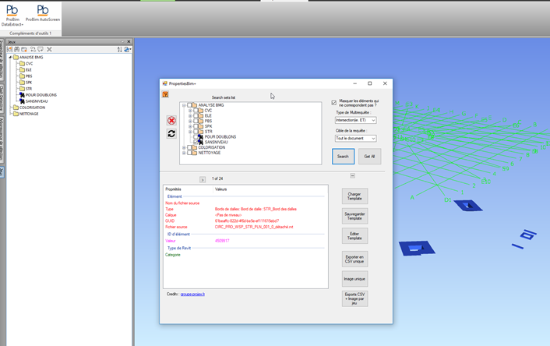Image resolution: width=550 pixels, height=346 pixels.
Task: Check SPK checkbox in dialog tree
Action: pyautogui.click(x=196, y=126)
